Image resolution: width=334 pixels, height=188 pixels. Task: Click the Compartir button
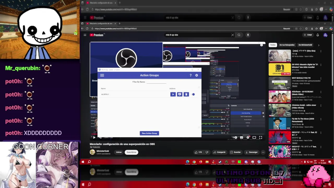pos(219,152)
